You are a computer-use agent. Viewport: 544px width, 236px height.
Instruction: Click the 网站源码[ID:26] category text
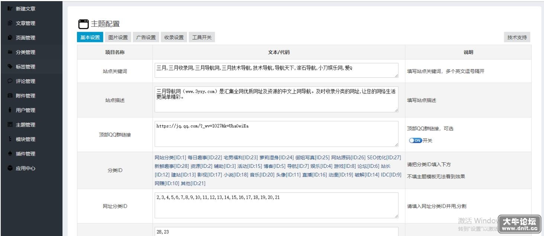click(x=348, y=157)
